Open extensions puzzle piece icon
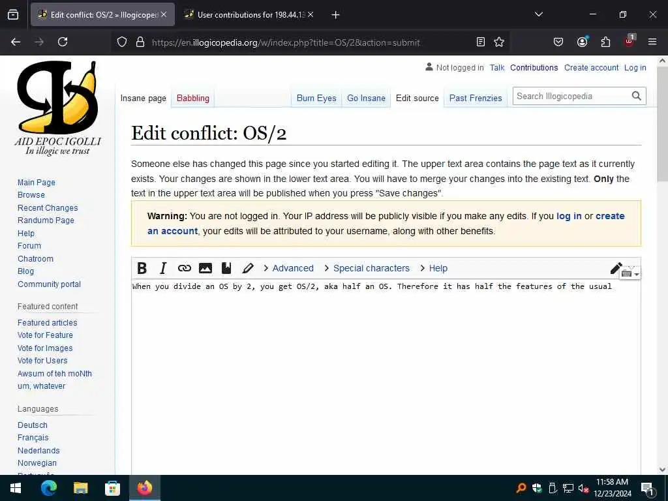668x501 pixels. (x=605, y=42)
